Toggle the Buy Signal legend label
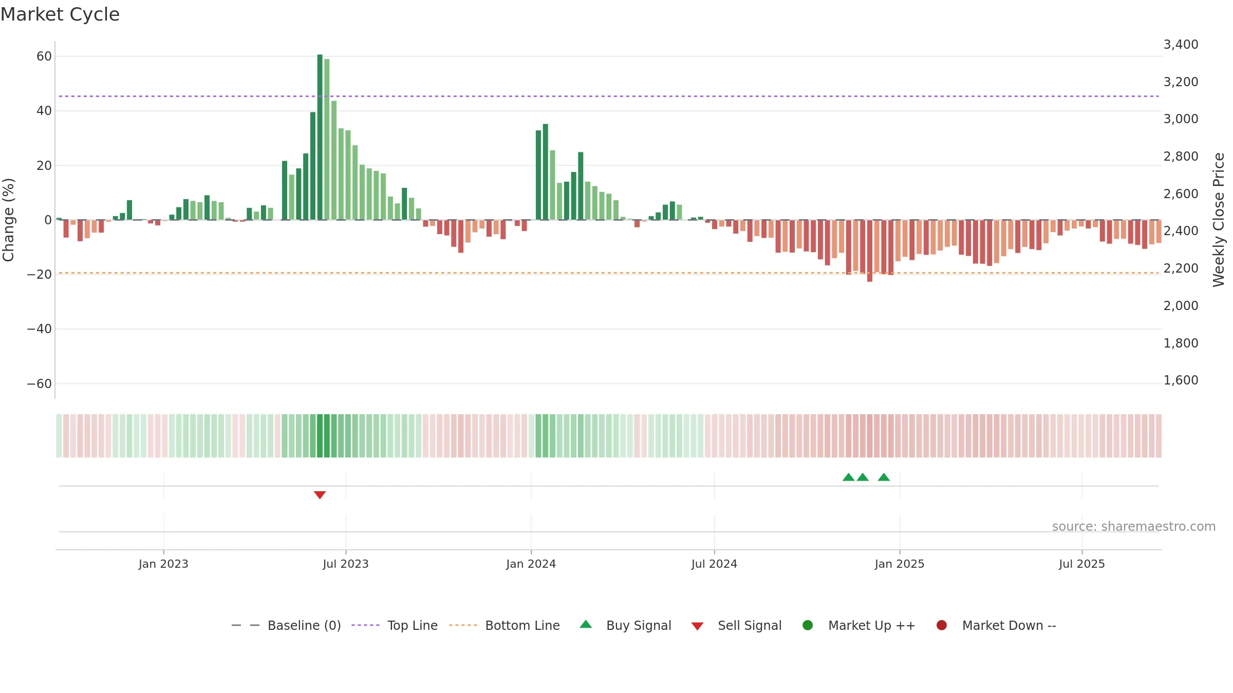Image resolution: width=1233 pixels, height=693 pixels. (x=639, y=625)
